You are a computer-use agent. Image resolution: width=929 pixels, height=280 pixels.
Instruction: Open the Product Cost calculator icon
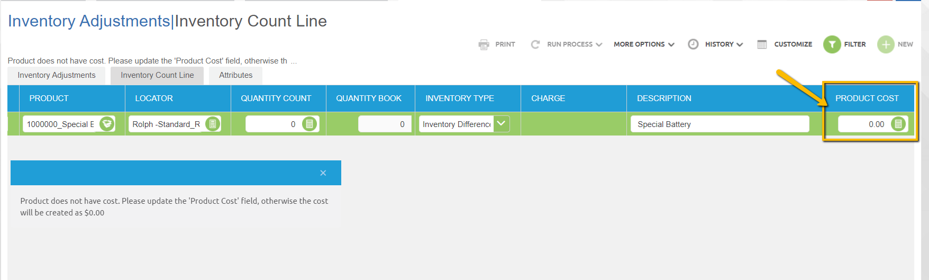(898, 124)
